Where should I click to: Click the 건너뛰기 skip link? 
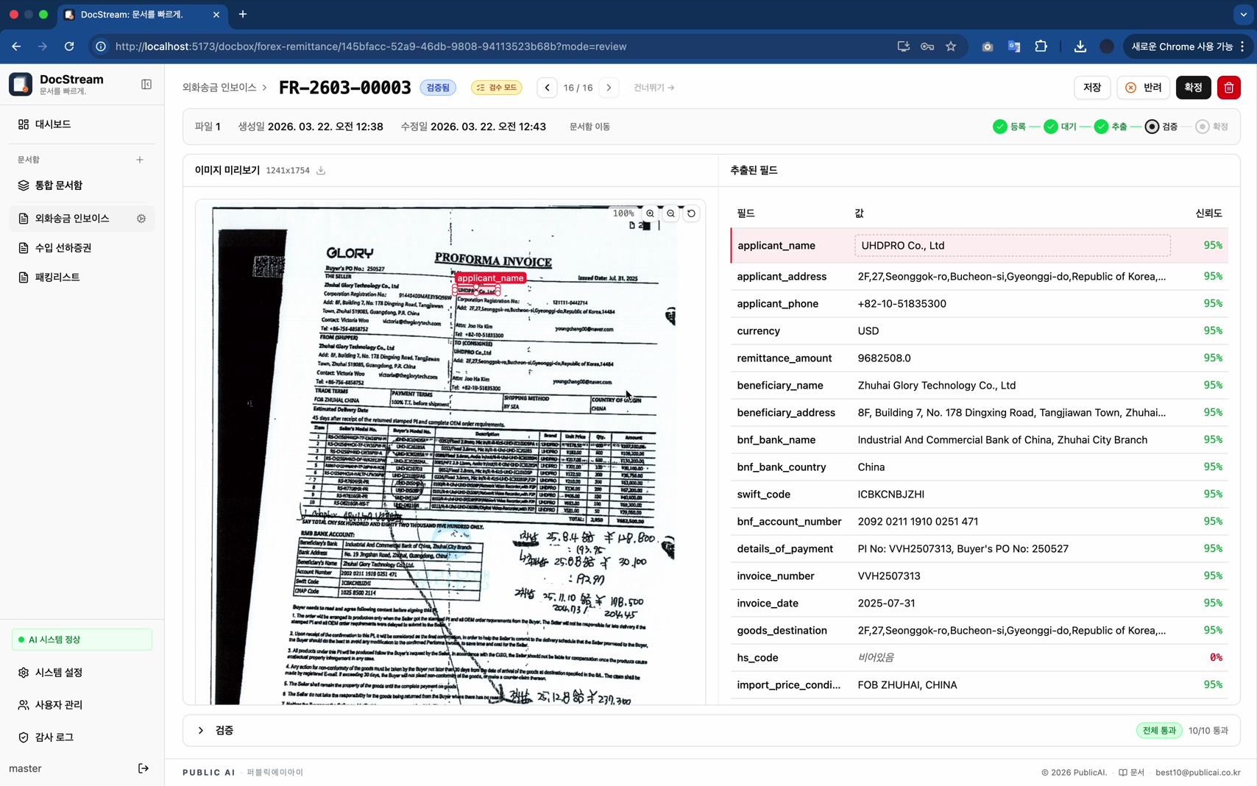tap(654, 88)
